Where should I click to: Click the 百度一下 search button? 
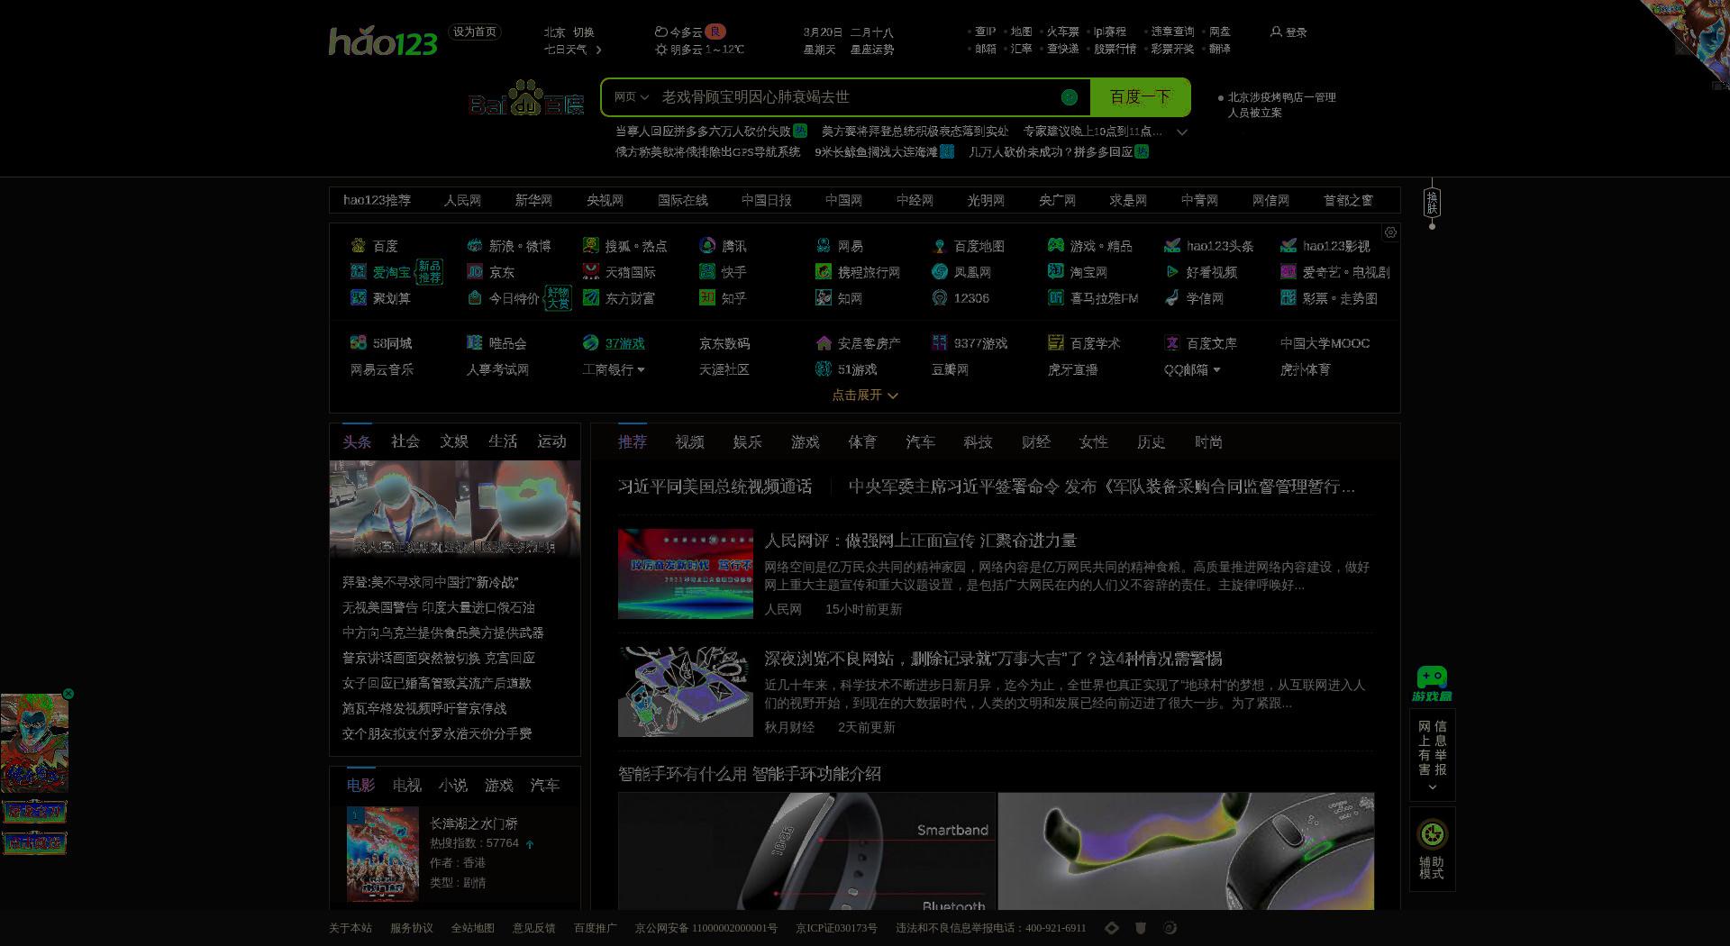(1140, 97)
